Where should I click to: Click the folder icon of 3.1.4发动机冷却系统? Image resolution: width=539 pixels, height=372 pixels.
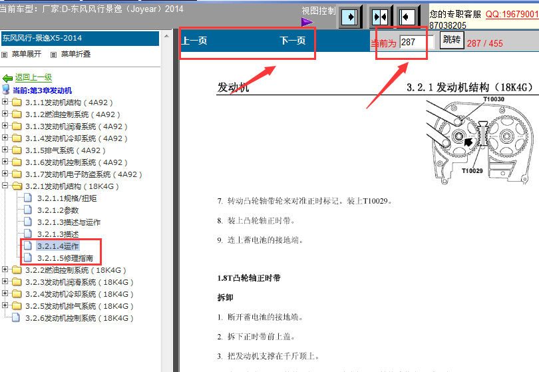tap(17, 138)
